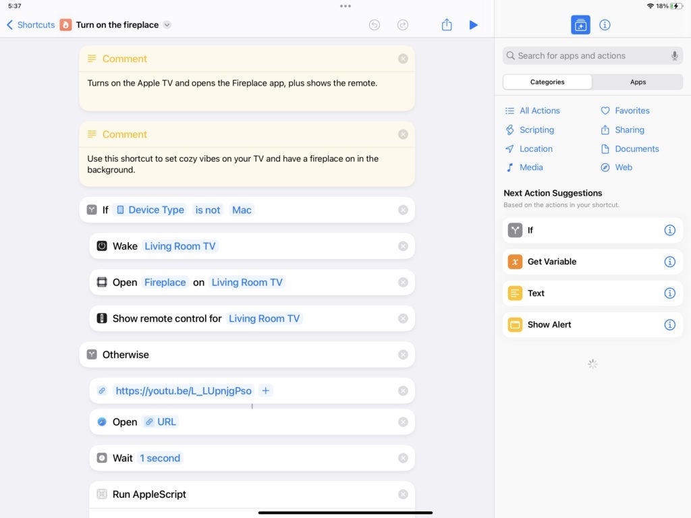Open Media category

click(524, 167)
